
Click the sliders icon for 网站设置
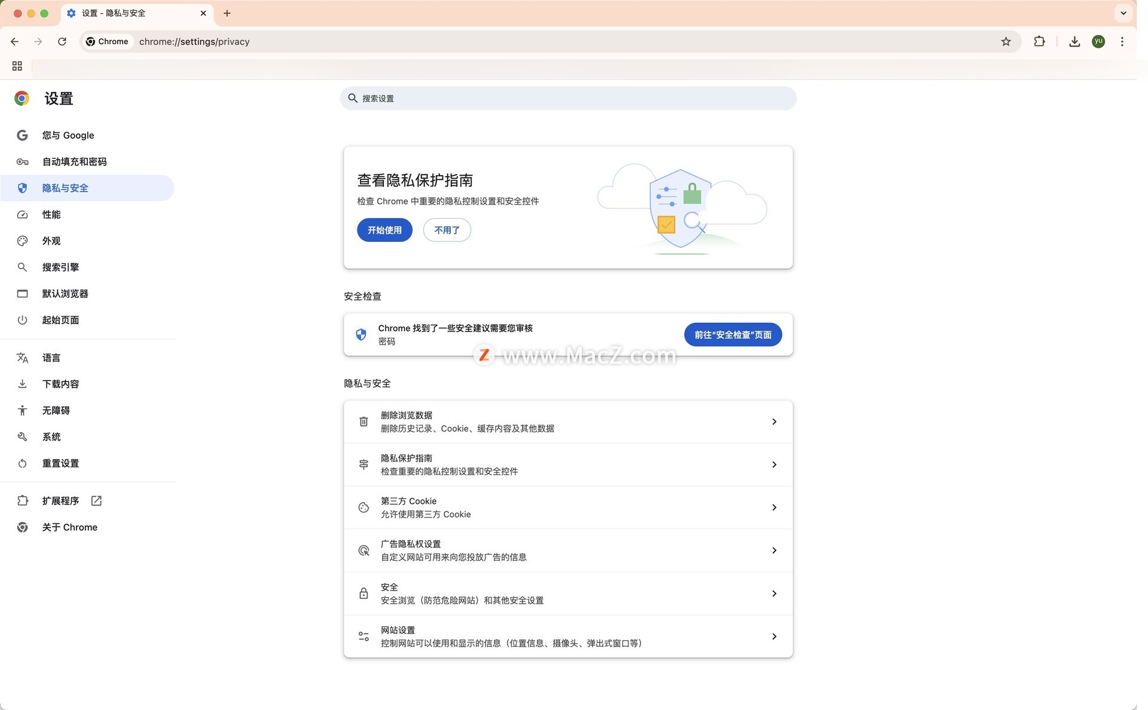coord(364,636)
